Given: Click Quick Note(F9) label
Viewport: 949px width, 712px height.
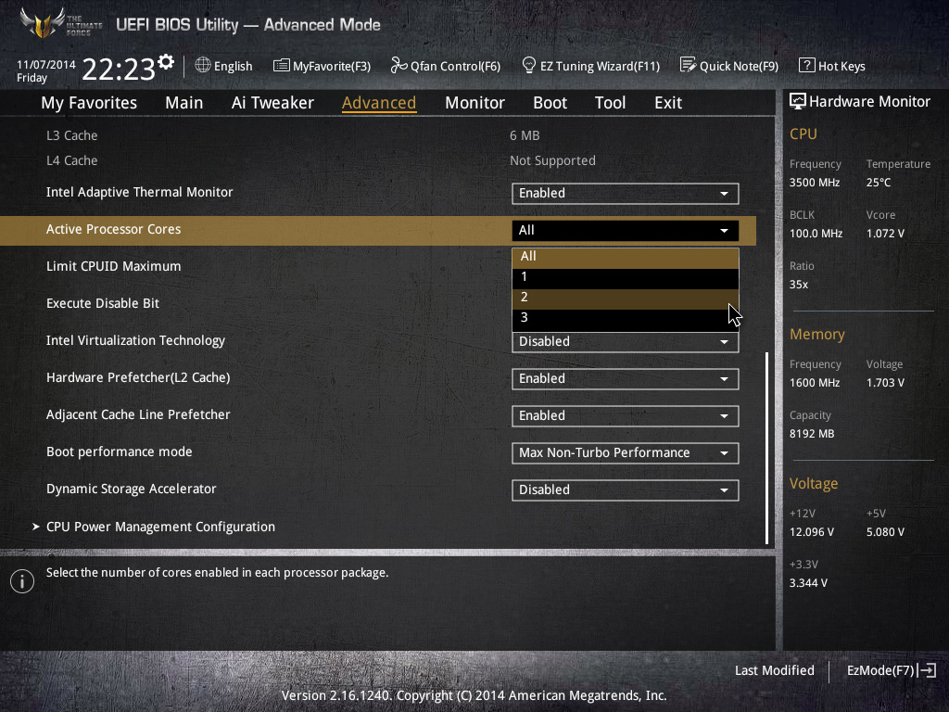Looking at the screenshot, I should 739,66.
